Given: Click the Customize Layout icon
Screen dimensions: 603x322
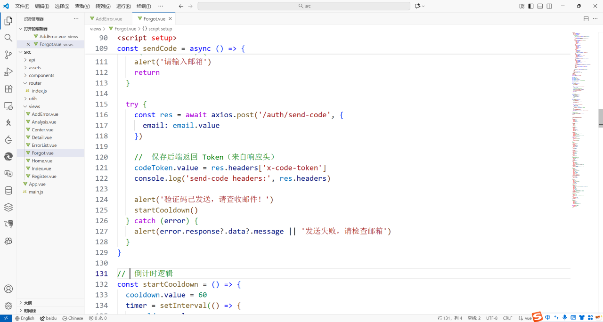Looking at the screenshot, I should [522, 6].
